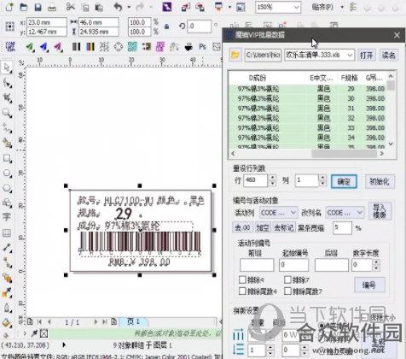Click the 起始编号 input field
406x359 pixels.
click(293, 265)
